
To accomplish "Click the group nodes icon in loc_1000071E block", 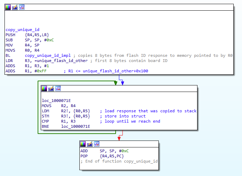I will (58, 89).
